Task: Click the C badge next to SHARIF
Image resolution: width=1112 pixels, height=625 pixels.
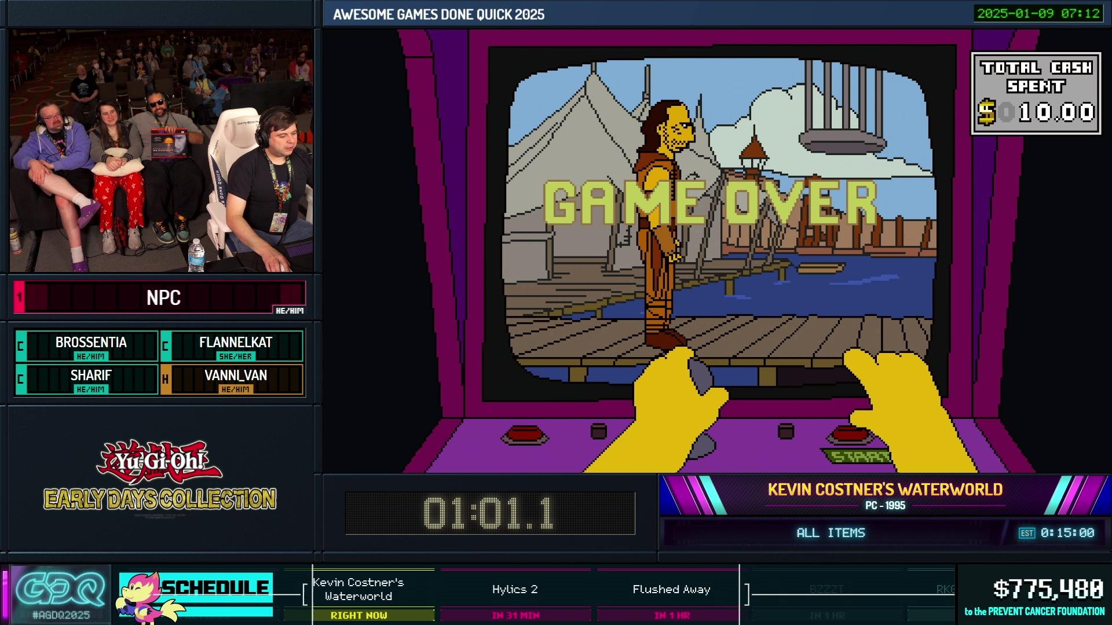Action: pyautogui.click(x=21, y=379)
